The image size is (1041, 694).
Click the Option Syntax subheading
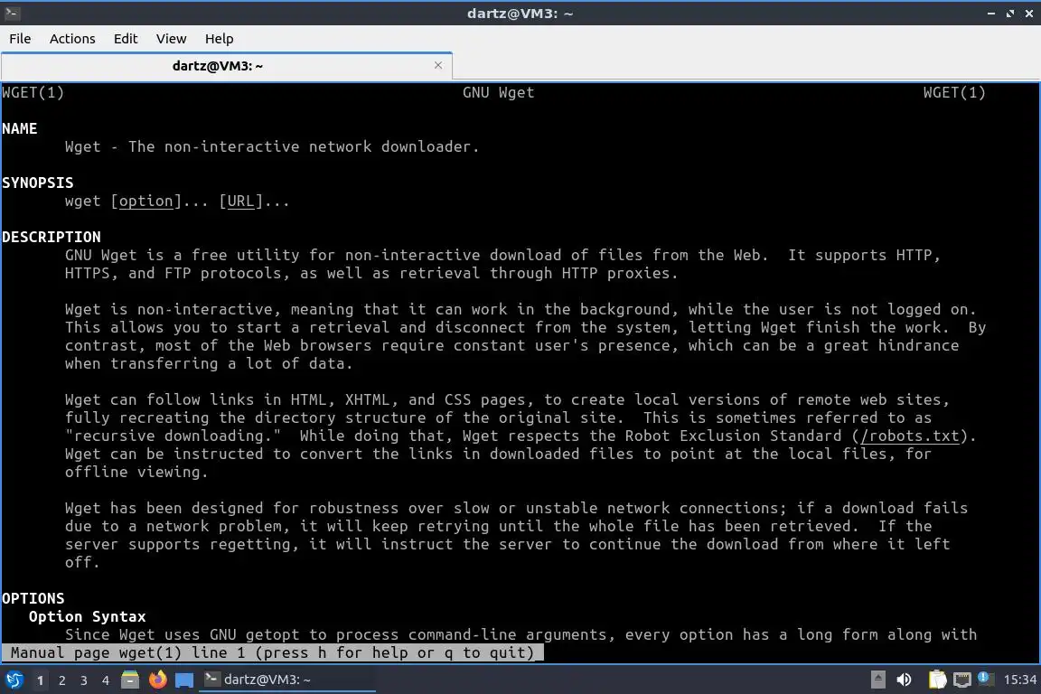[x=87, y=616]
